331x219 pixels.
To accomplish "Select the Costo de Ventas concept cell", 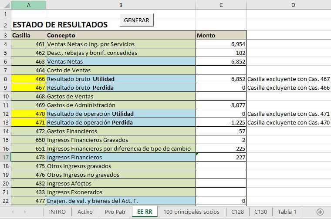I will coord(121,70).
